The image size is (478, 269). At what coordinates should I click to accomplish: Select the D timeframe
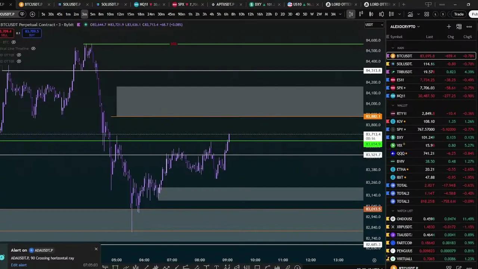[276, 14]
